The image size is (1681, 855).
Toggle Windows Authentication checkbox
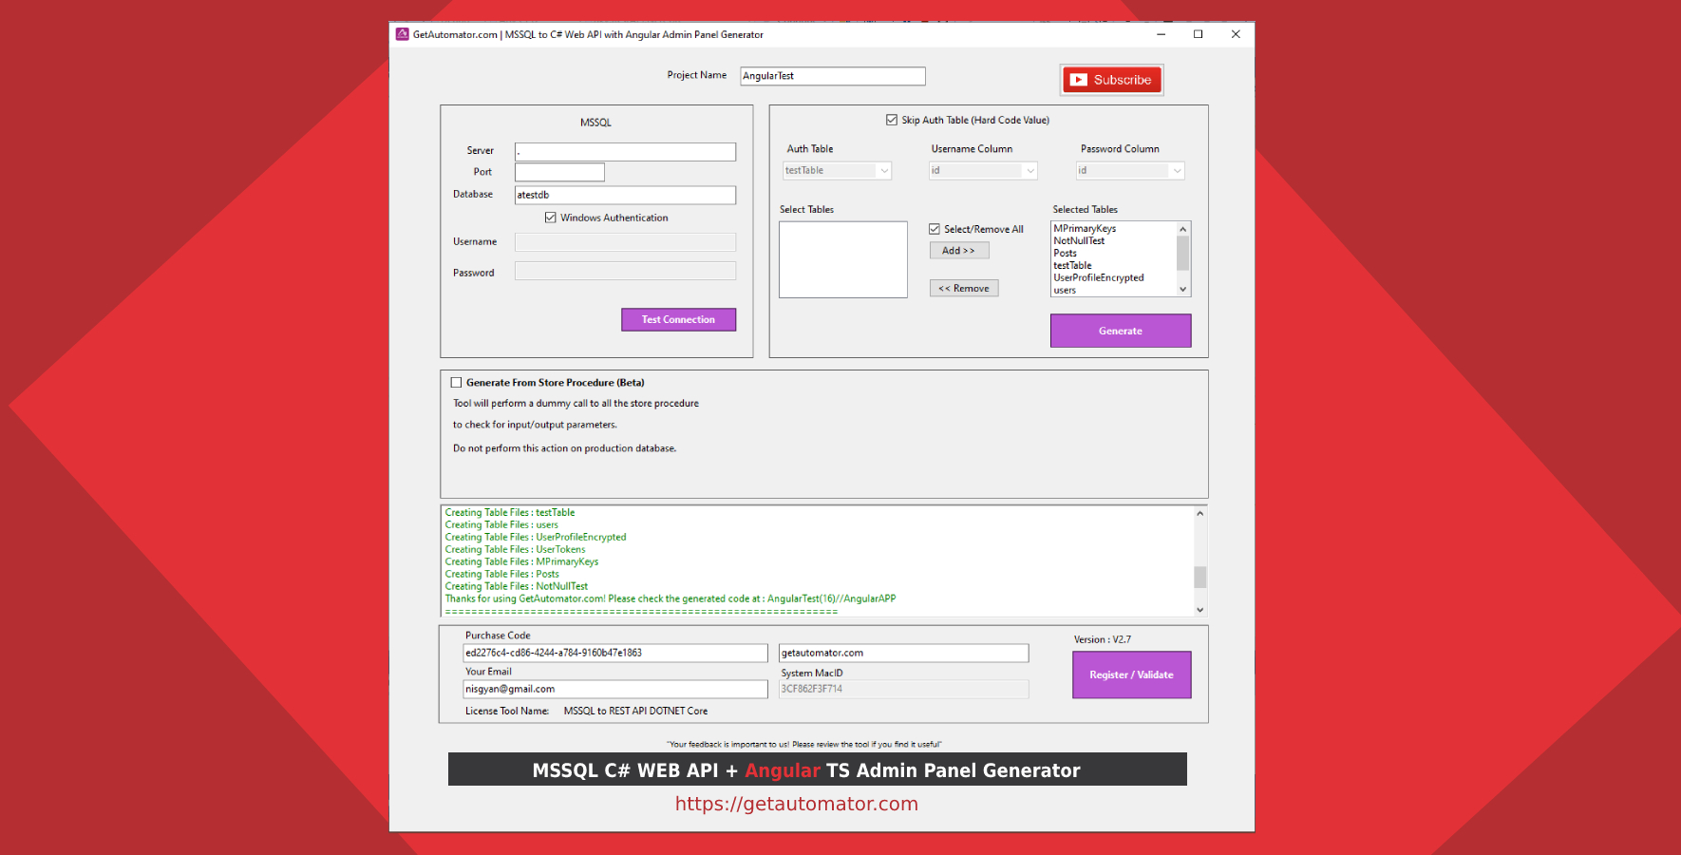(x=551, y=218)
